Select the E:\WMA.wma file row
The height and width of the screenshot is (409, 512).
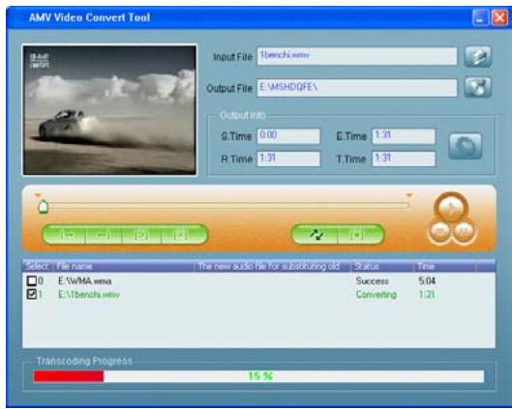coord(258,280)
